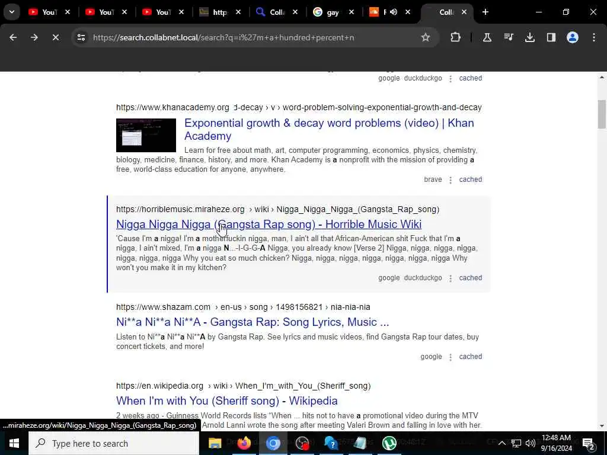Image resolution: width=607 pixels, height=455 pixels.
Task: Close the 'http' tab
Action: (238, 12)
